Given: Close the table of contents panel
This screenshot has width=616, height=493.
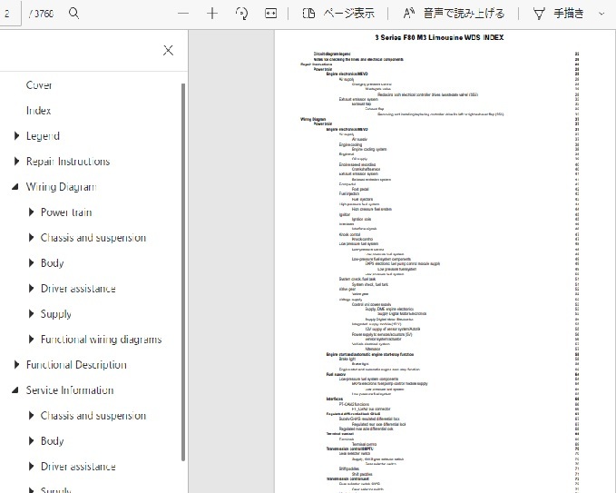Looking at the screenshot, I should [168, 50].
